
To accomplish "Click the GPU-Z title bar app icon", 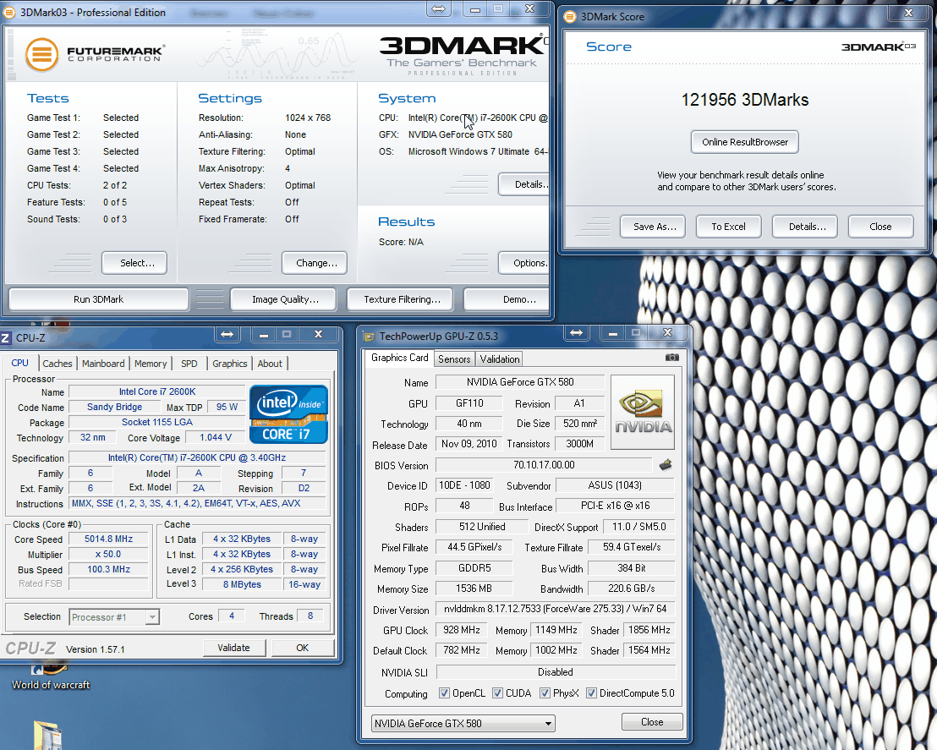I will pos(369,336).
